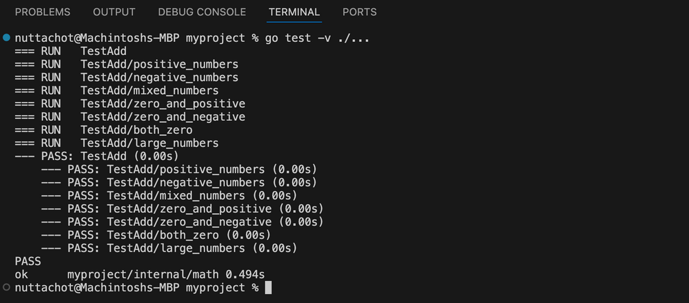689x303 pixels.
Task: Show the Debug Console tab
Action: tap(202, 12)
